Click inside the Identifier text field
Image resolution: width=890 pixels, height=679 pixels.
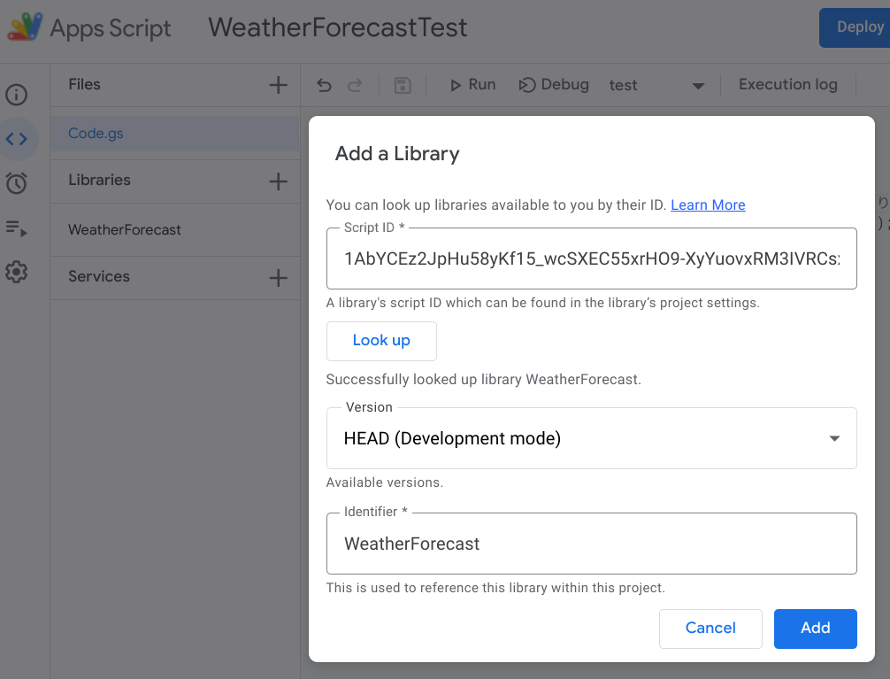coord(591,544)
